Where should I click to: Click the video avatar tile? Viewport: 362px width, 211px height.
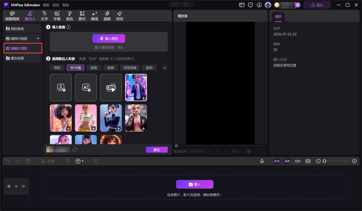point(111,88)
